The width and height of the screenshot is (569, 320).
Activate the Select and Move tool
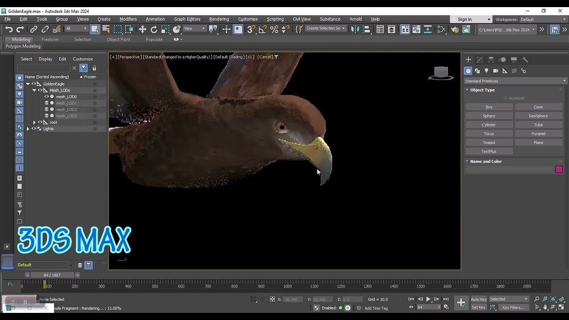[x=142, y=29]
